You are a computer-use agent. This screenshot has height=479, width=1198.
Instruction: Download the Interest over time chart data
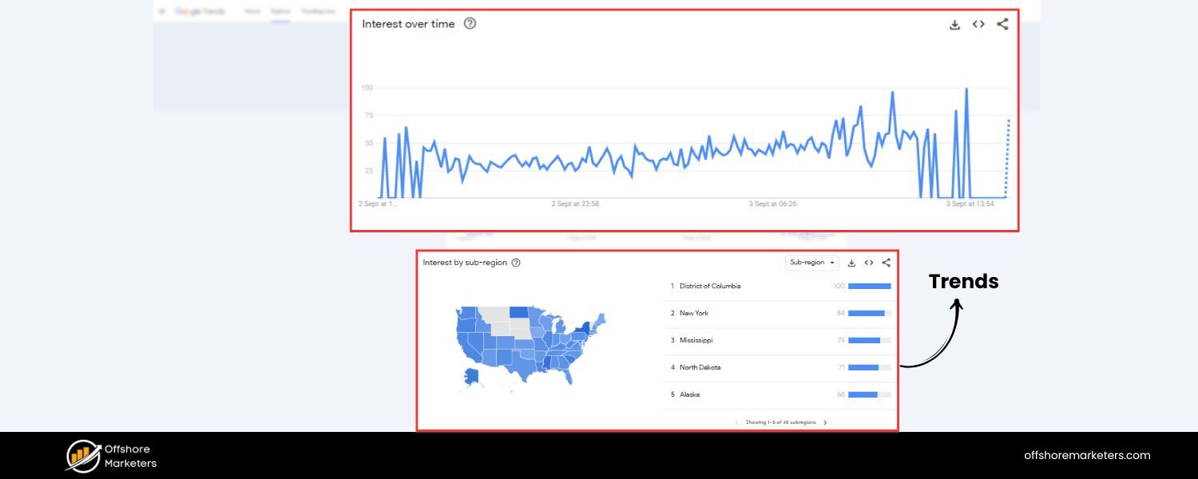coord(954,25)
